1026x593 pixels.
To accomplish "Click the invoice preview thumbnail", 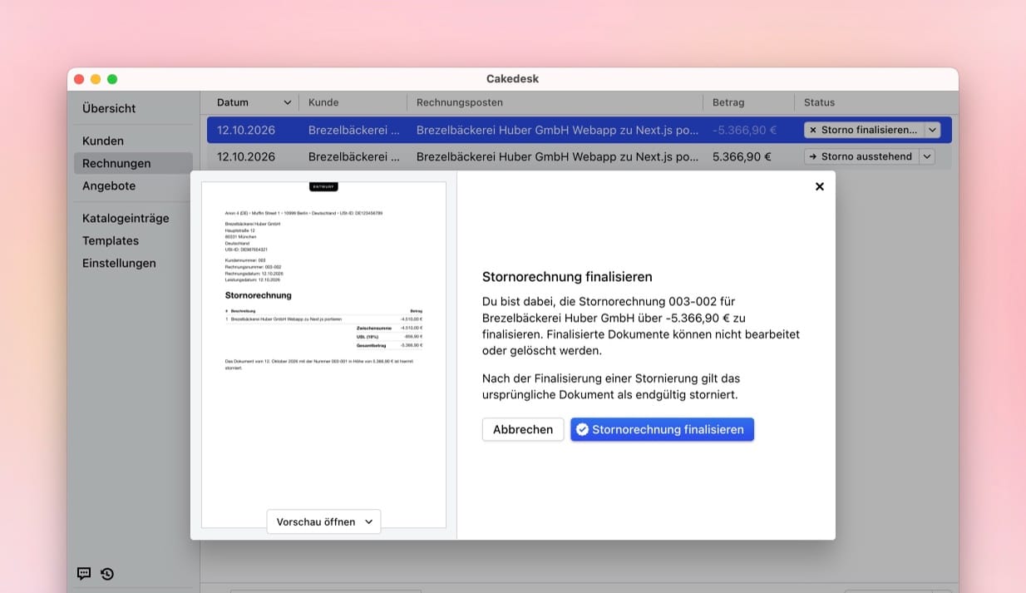I will pyautogui.click(x=323, y=354).
